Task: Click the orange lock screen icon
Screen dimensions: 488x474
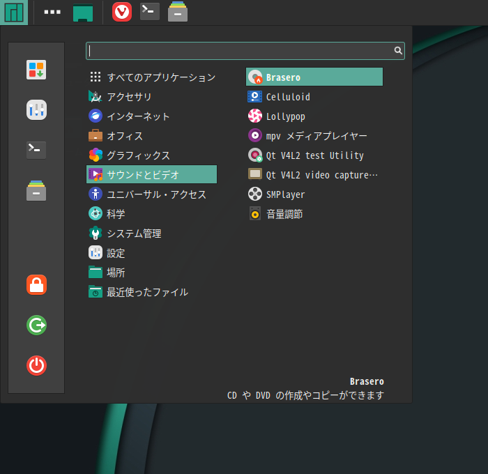Action: point(36,284)
